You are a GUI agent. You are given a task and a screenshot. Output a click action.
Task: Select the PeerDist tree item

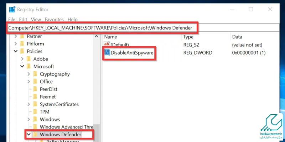[48, 89]
